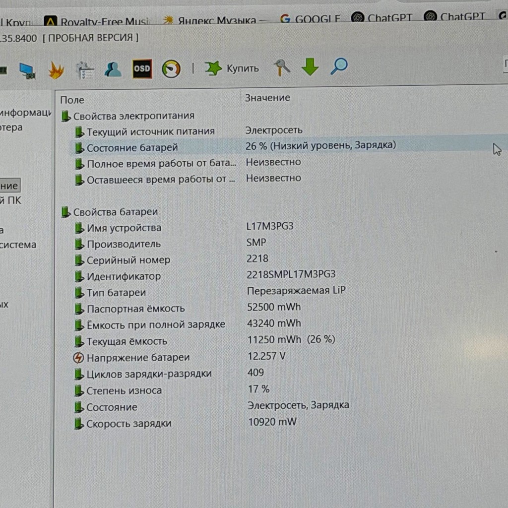
Task: Select the Напряжение батареи row
Action: (180, 357)
